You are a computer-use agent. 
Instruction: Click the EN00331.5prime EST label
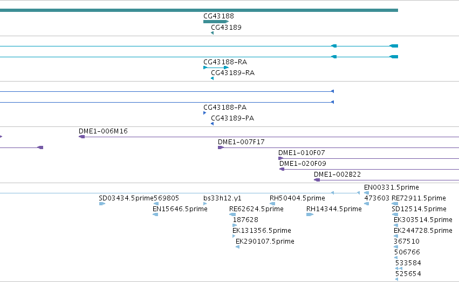(392, 187)
